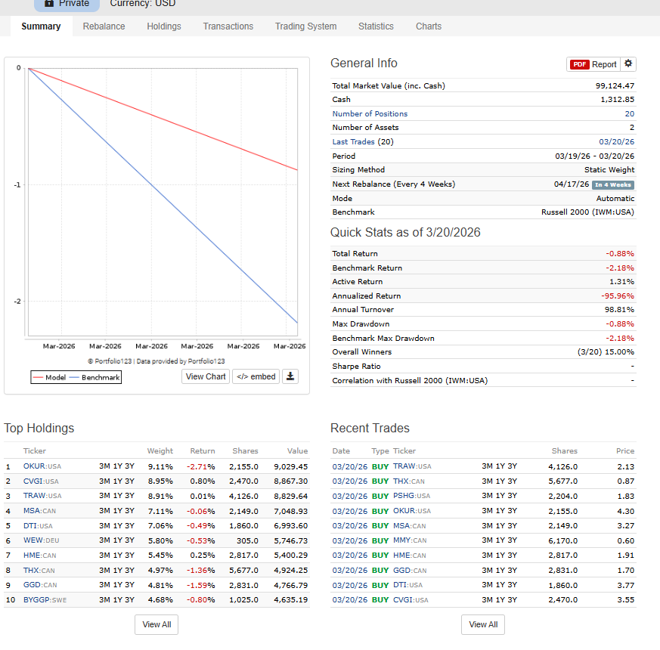Open the Holdings tab
The image size is (660, 650).
[x=164, y=26]
